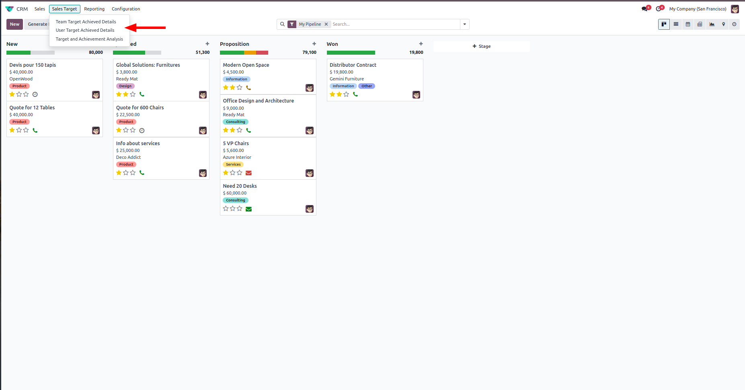Click the filter funnel icon on My Pipeline
Image resolution: width=745 pixels, height=390 pixels.
[x=292, y=24]
